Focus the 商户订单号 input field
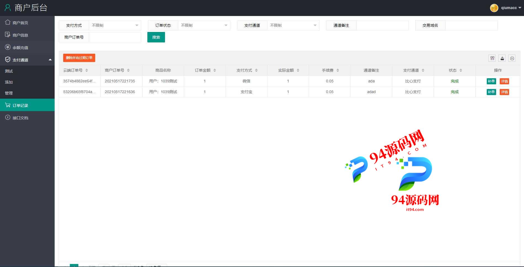524x267 pixels. coord(115,37)
